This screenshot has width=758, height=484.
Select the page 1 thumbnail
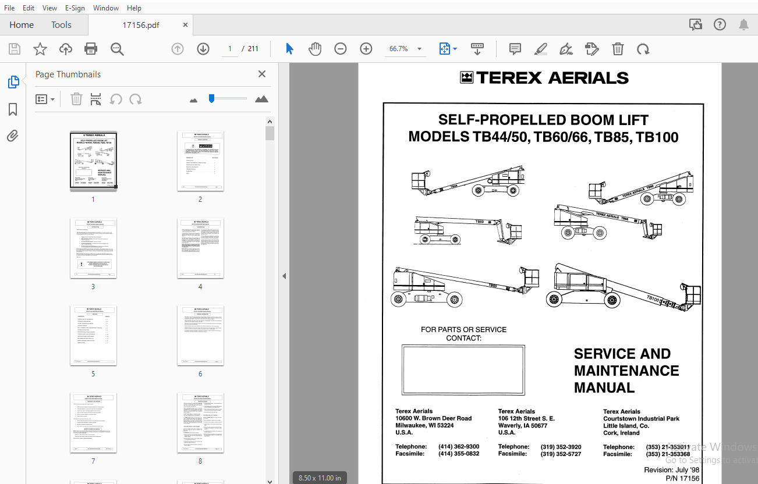tap(93, 161)
